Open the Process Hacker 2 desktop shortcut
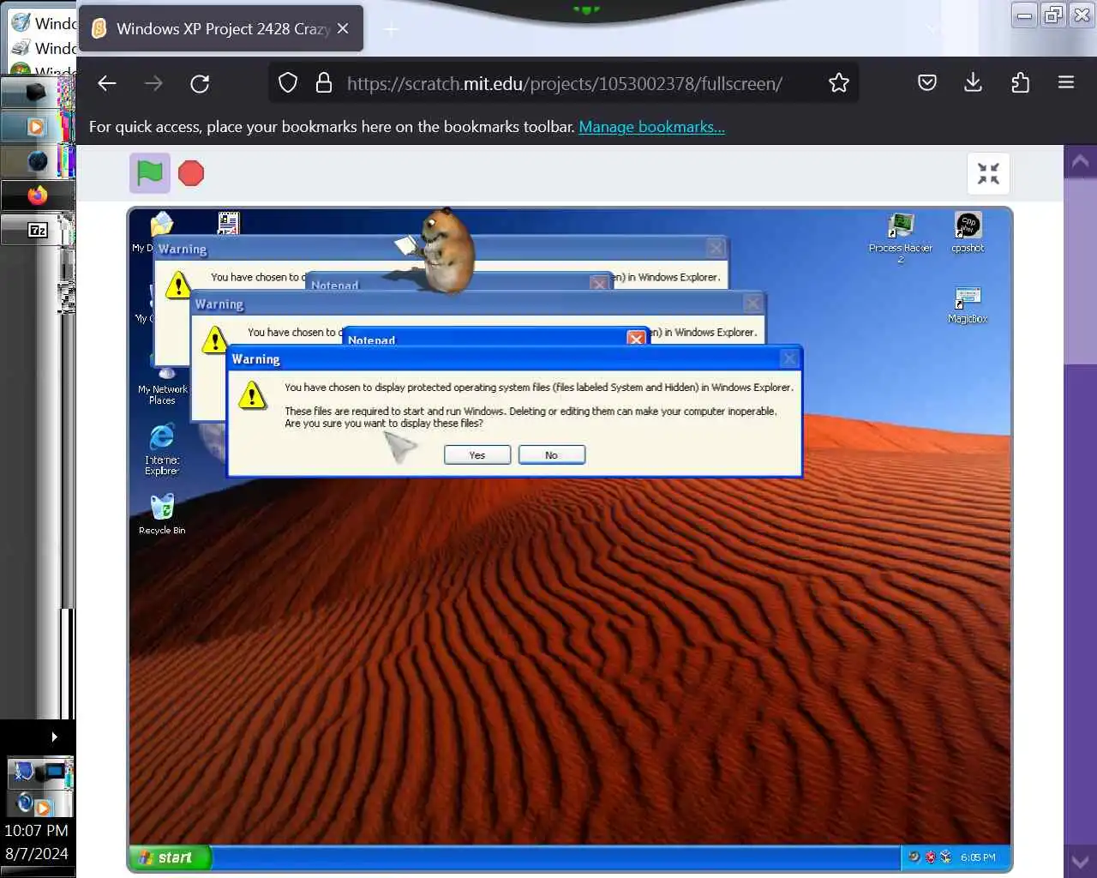The width and height of the screenshot is (1097, 878). point(901,238)
